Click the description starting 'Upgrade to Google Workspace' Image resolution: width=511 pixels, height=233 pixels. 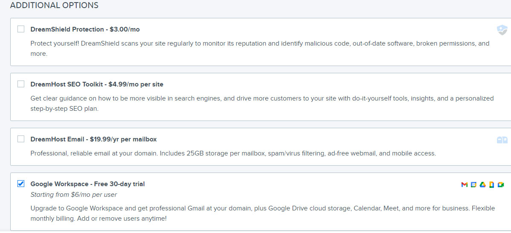pos(263,213)
